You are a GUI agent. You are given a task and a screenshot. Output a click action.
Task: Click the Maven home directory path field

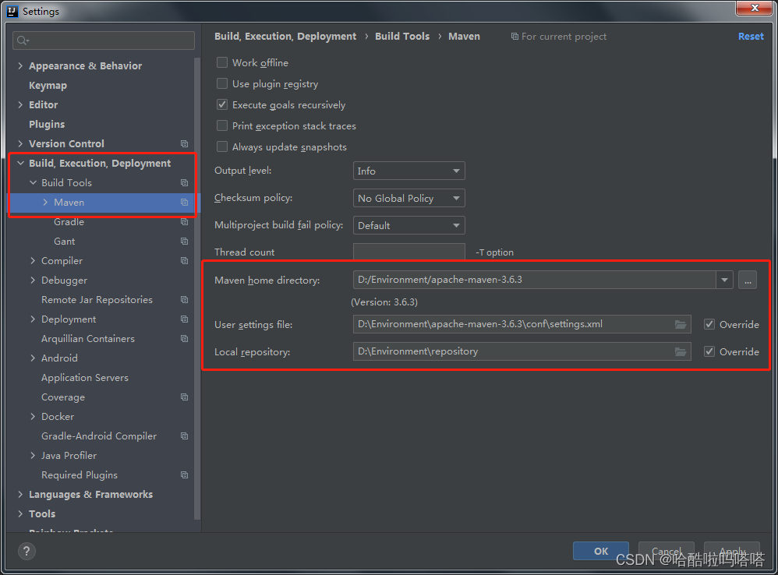(534, 280)
